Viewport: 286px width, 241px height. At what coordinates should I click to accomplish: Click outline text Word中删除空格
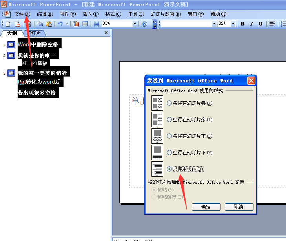point(38,44)
